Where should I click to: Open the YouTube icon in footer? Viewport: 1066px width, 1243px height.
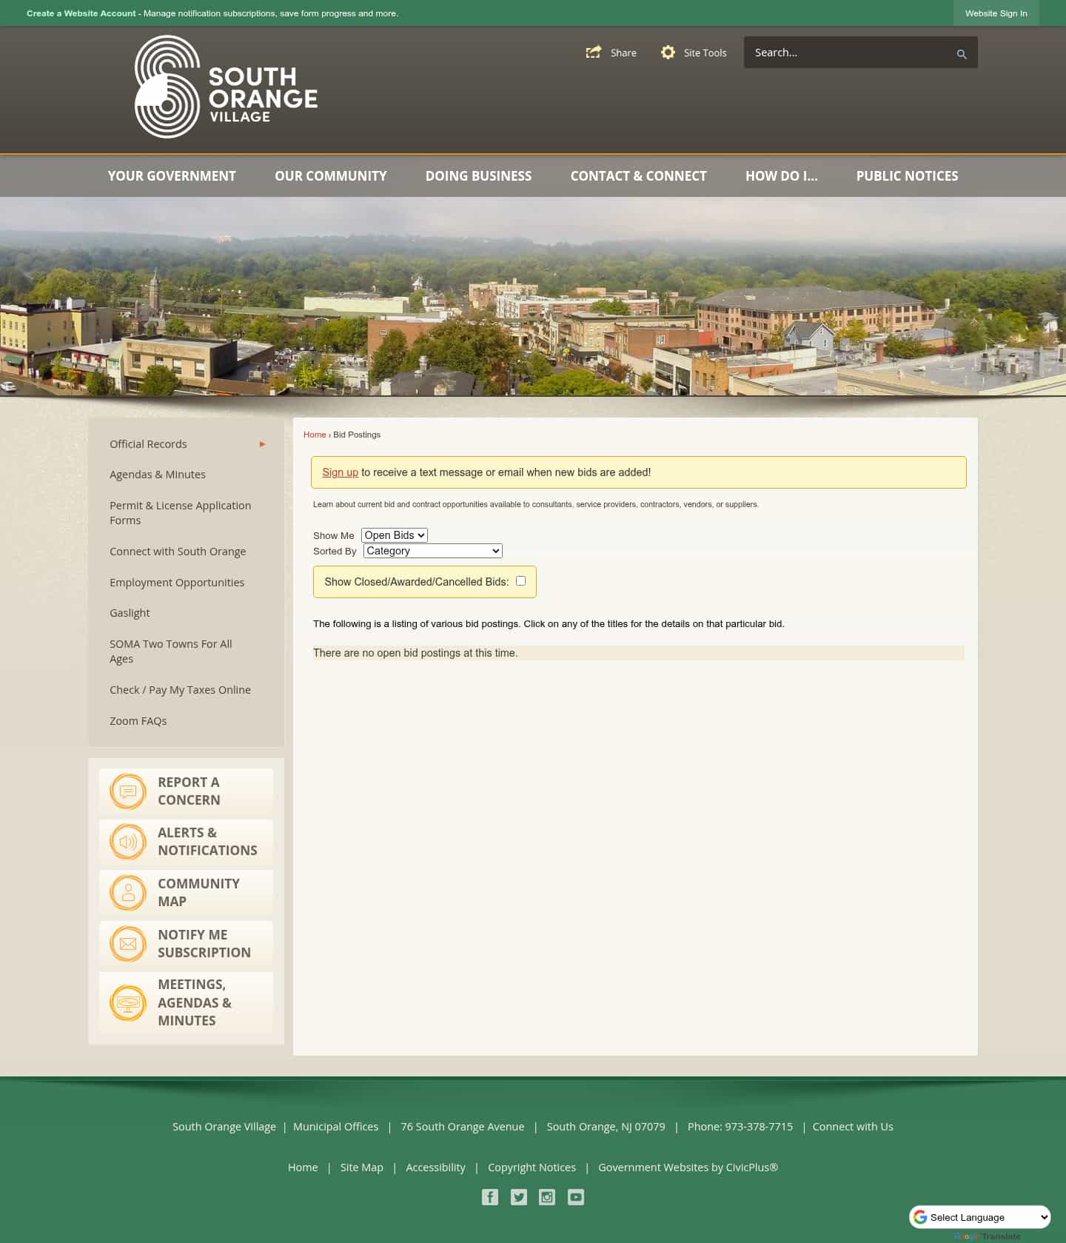[x=576, y=1197]
